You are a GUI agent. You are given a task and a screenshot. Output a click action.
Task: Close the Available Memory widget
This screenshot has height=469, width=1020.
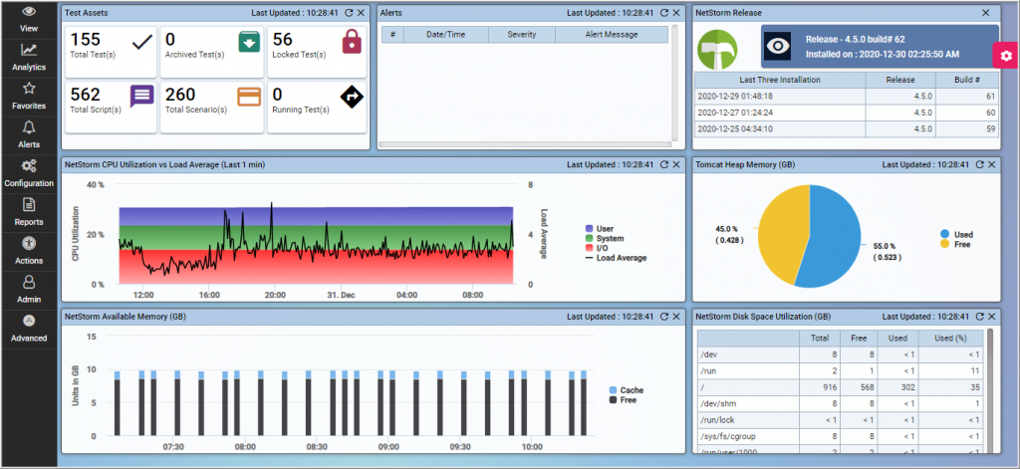point(676,316)
